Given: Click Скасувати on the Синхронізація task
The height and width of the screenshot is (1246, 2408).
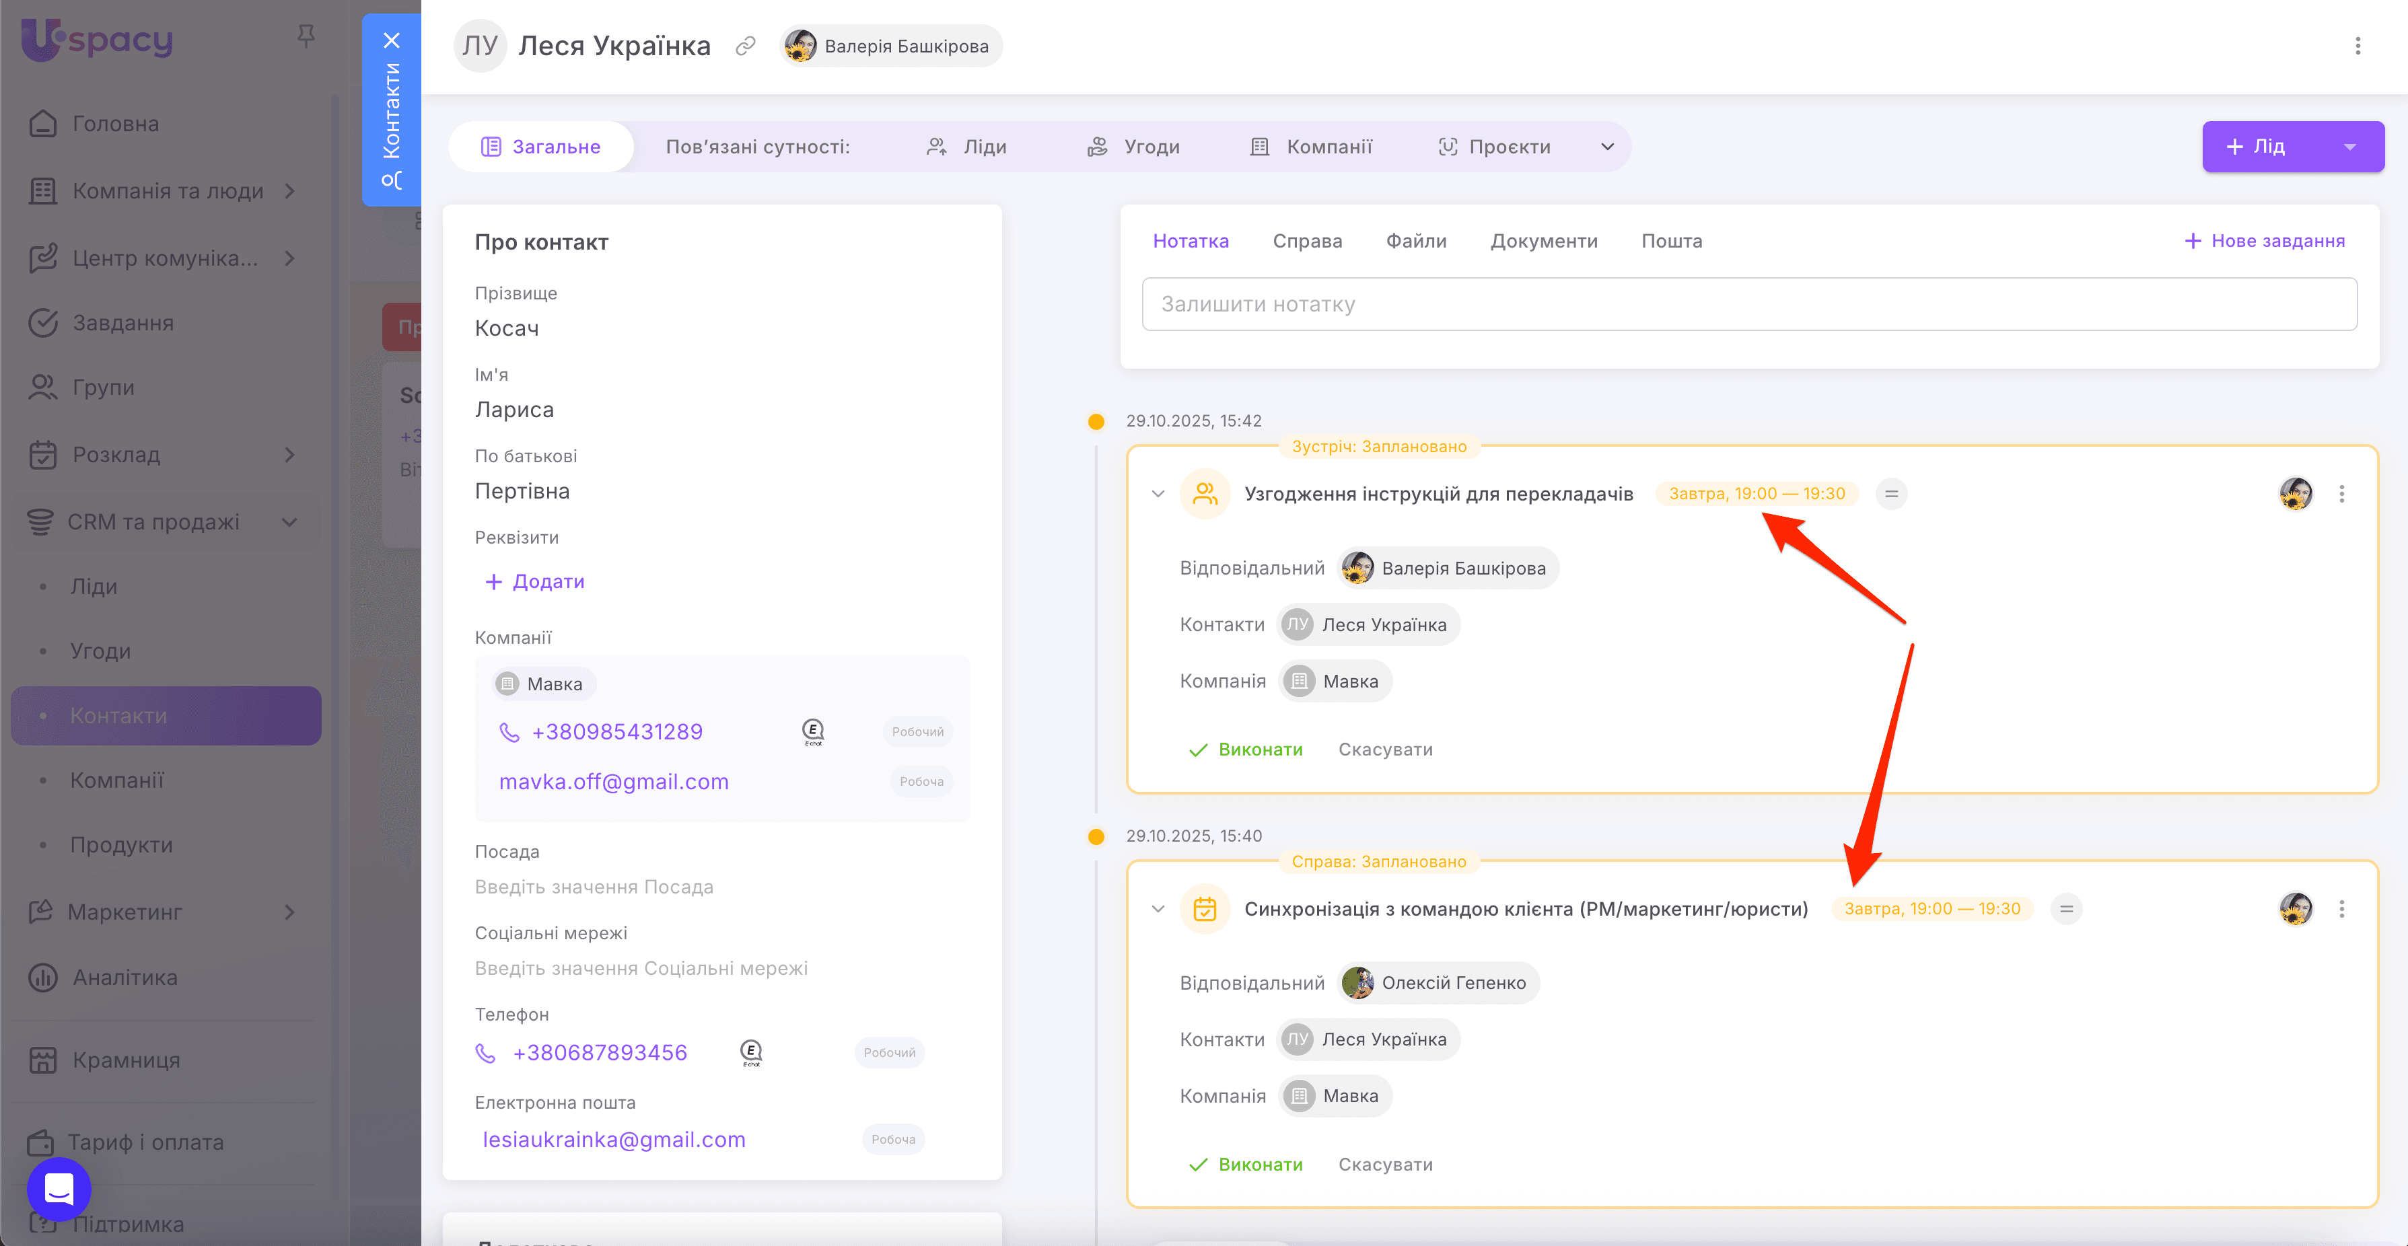Looking at the screenshot, I should [x=1384, y=1165].
